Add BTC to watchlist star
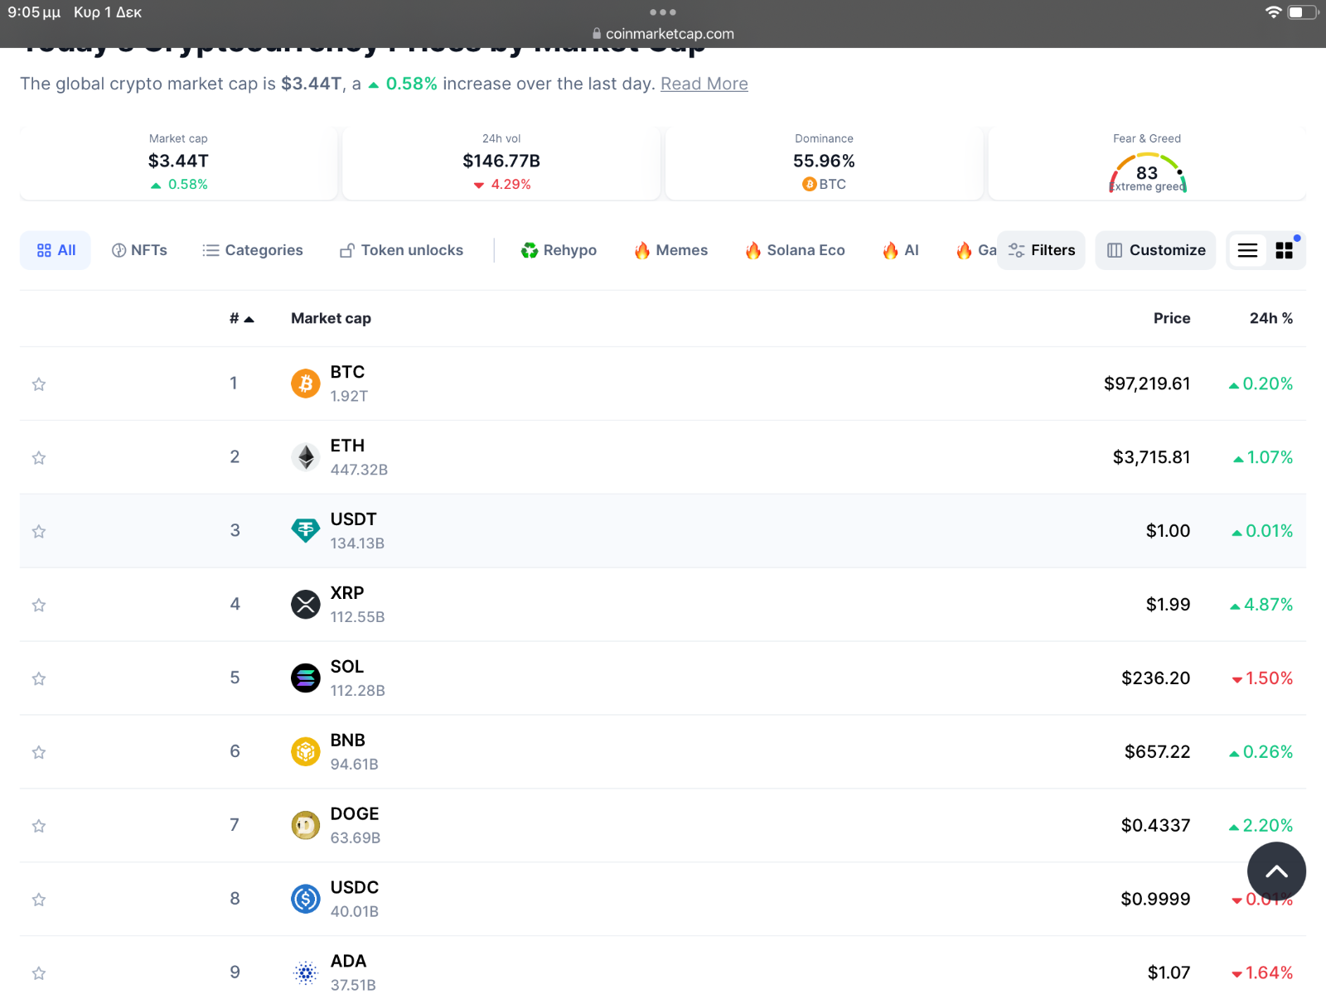 39,384
